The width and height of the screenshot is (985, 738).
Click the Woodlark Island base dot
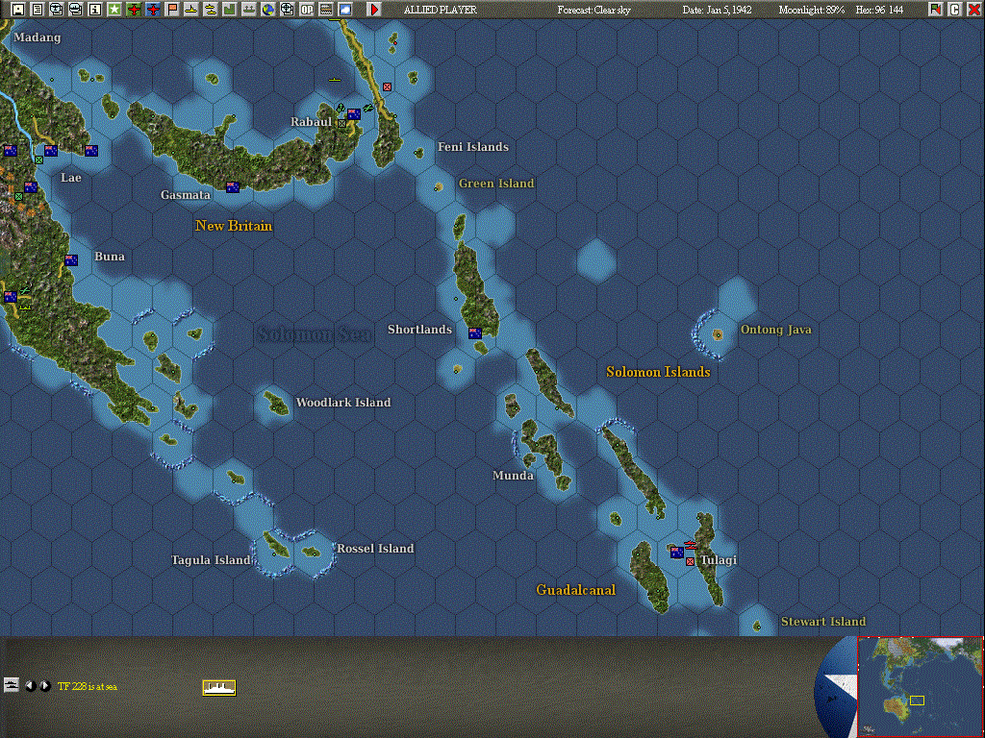coord(276,406)
